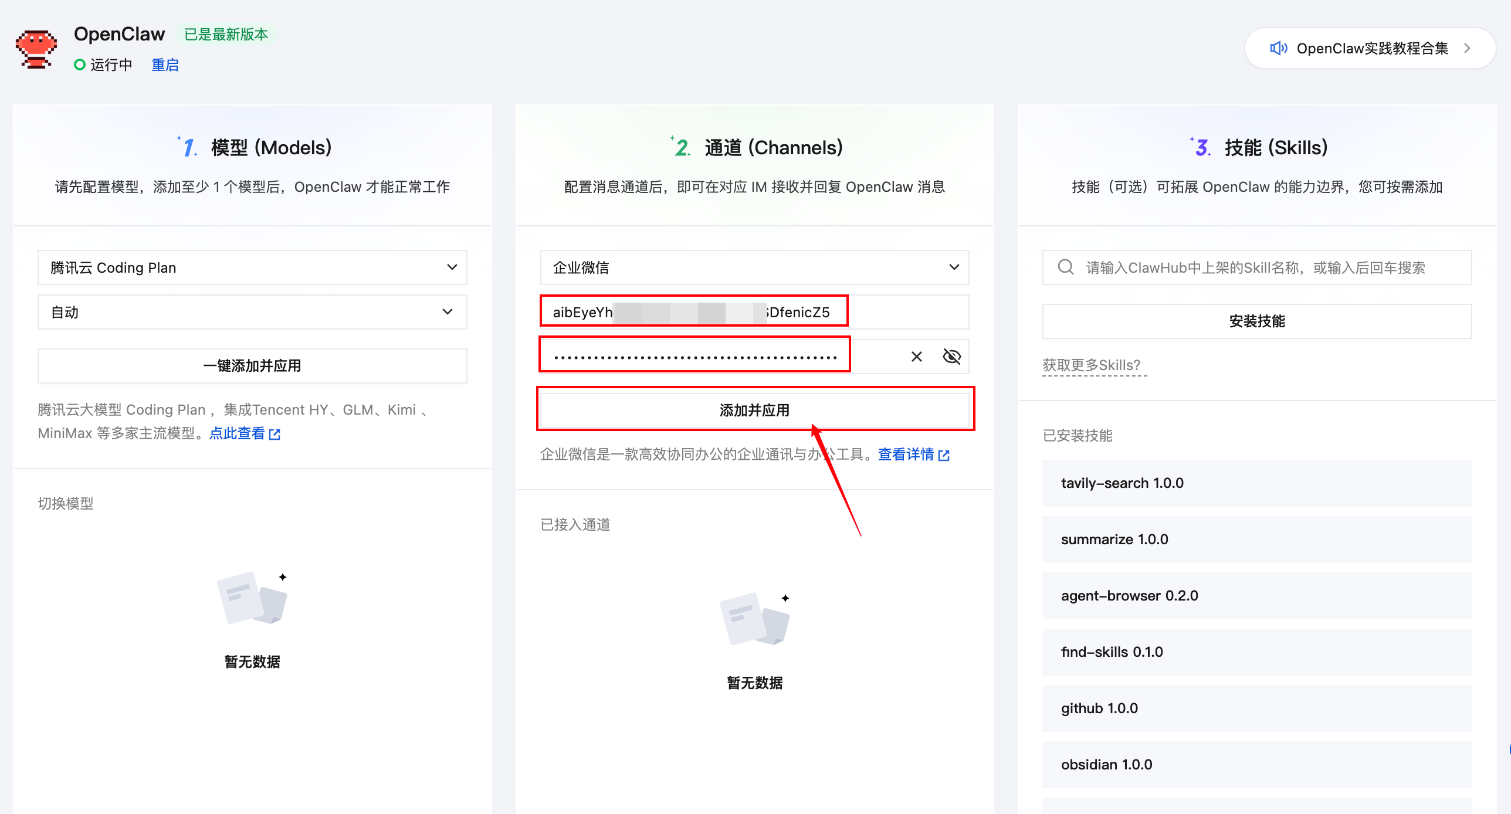This screenshot has height=814, width=1511.
Task: Toggle password visibility eye icon
Action: [x=951, y=357]
